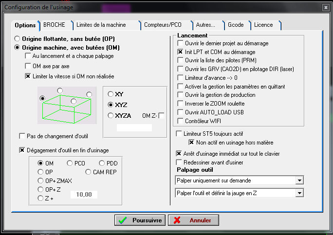Image resolution: width=333 pixels, height=235 pixels.
Task: Click the red X Annuler button
Action: tap(193, 220)
